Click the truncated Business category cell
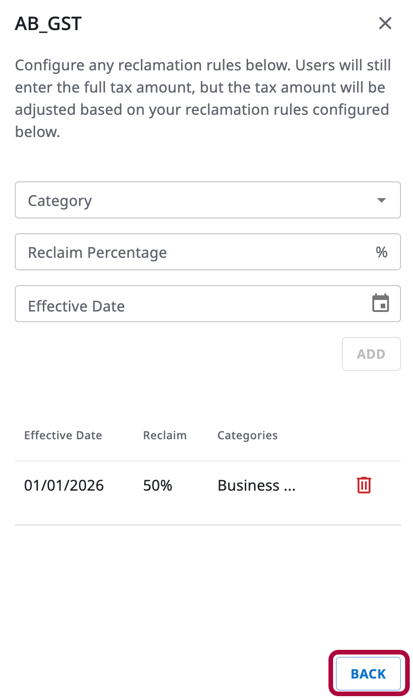 pyautogui.click(x=256, y=486)
